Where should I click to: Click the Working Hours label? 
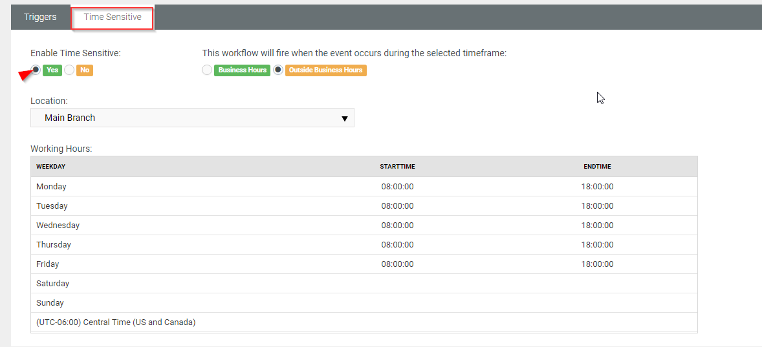click(61, 149)
